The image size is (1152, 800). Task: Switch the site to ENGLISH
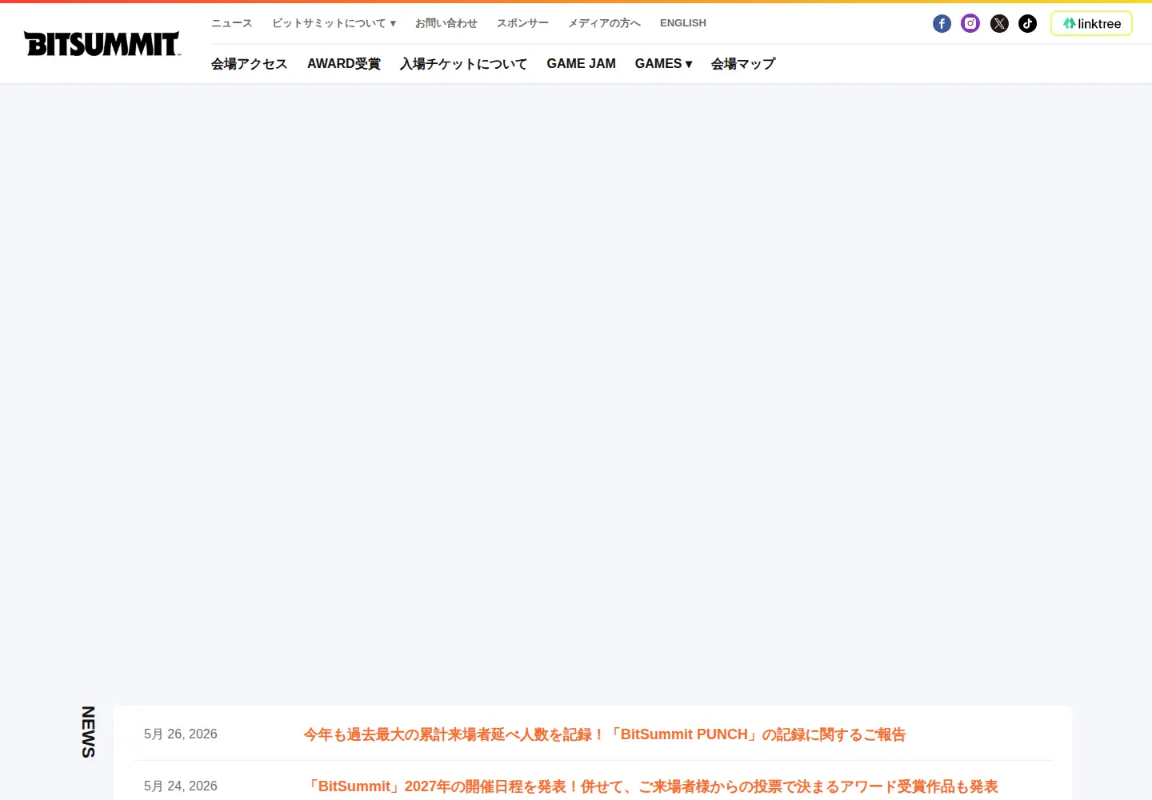point(683,23)
